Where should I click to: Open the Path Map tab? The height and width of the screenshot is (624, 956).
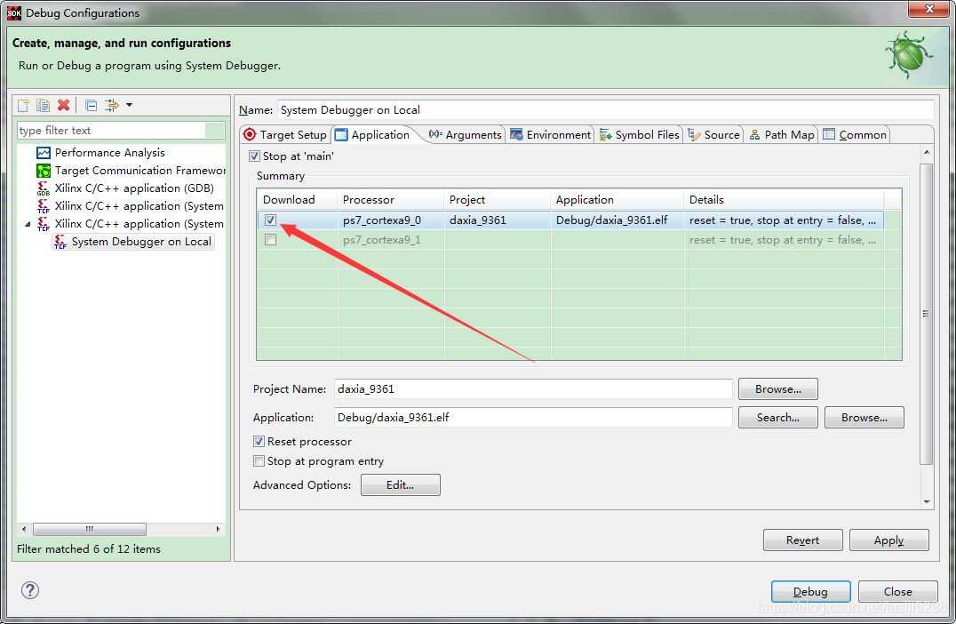(x=782, y=134)
